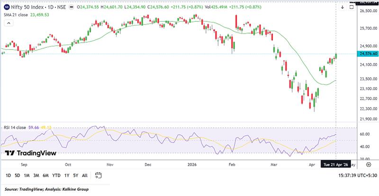
Task: Click the 21,900.00 price axis label
Action: pyautogui.click(x=368, y=119)
